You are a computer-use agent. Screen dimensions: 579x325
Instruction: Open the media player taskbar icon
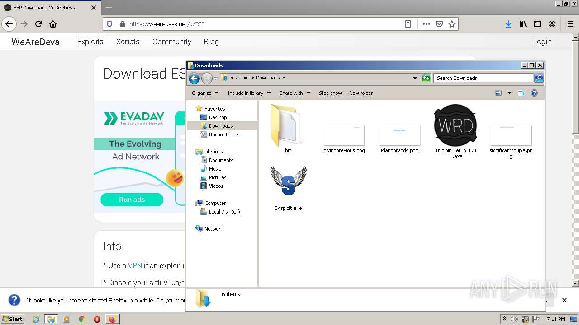(x=66, y=319)
